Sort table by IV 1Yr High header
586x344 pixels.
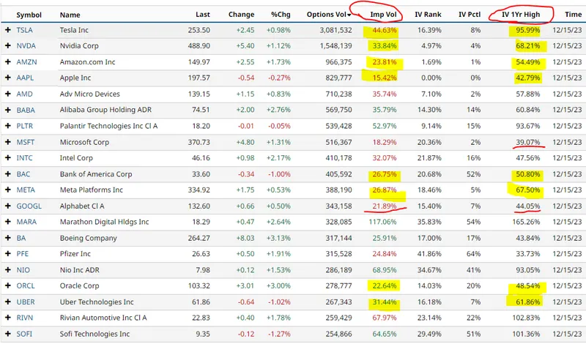click(521, 15)
